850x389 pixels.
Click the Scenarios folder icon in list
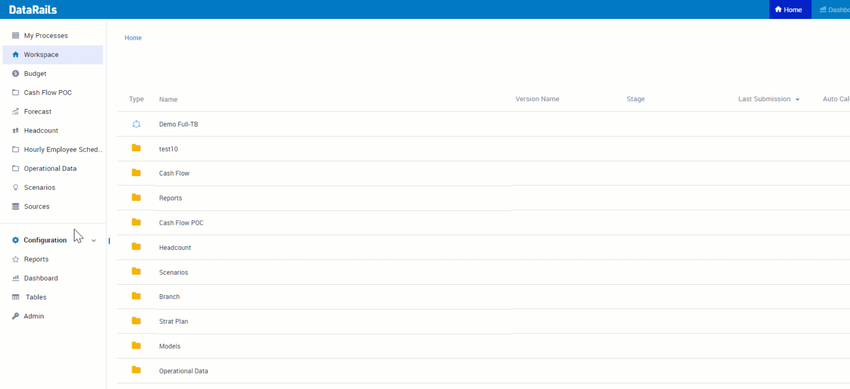coord(136,271)
